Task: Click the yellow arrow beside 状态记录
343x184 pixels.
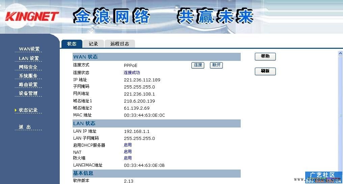Action: [16, 110]
